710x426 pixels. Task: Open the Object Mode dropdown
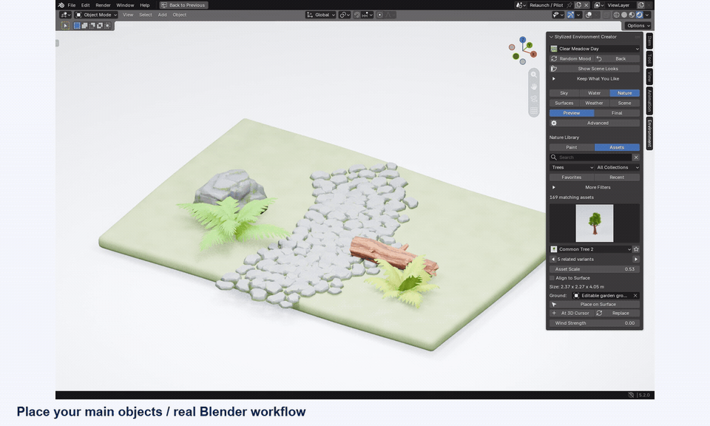(x=96, y=15)
